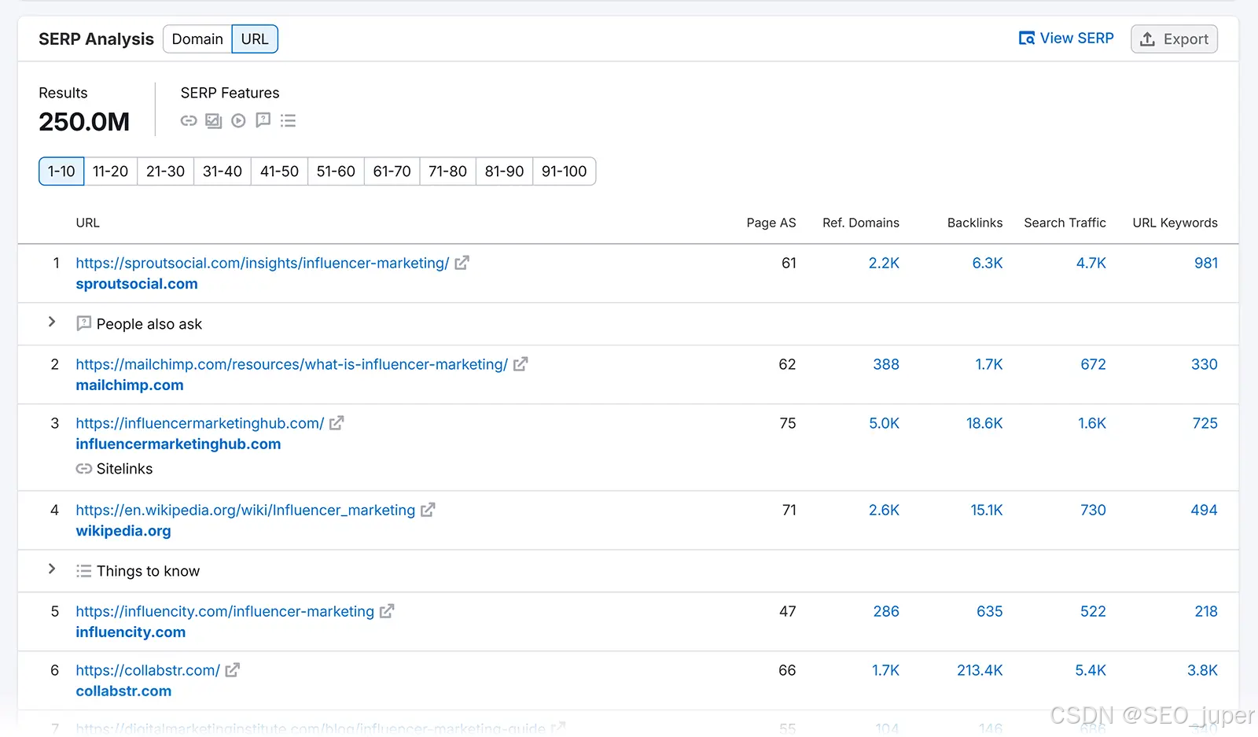Viewport: 1258px width, 737px height.
Task: Click influencermarketinghub URL Keywords value 725
Action: [x=1205, y=424]
